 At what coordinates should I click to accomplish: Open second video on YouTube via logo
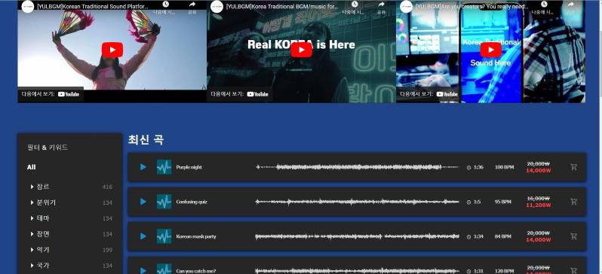click(x=257, y=94)
